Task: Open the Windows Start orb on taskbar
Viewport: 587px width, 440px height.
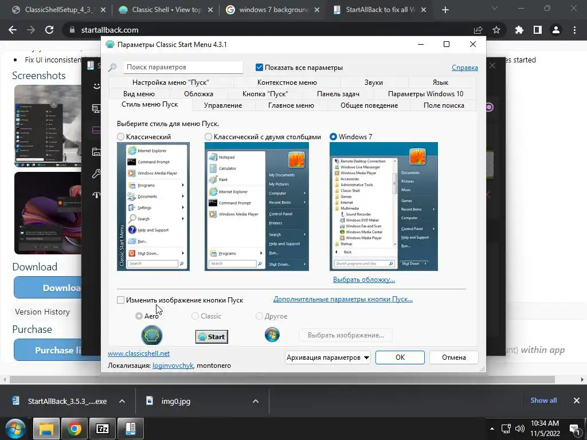Action: point(15,429)
